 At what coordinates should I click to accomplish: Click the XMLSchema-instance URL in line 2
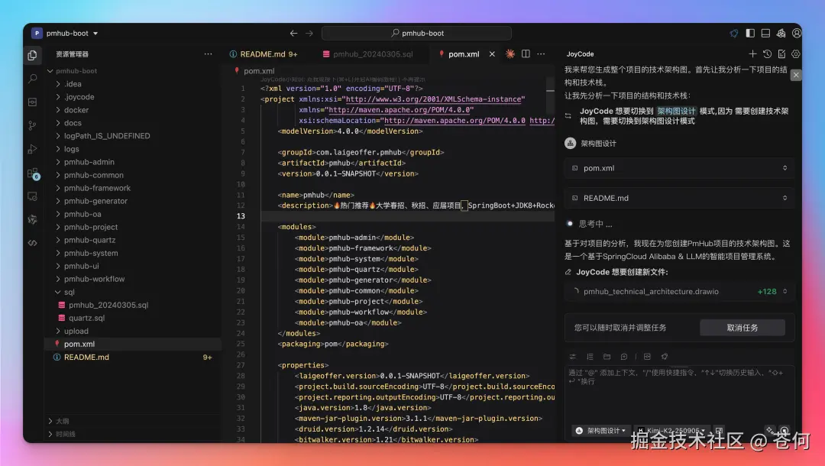(434, 99)
